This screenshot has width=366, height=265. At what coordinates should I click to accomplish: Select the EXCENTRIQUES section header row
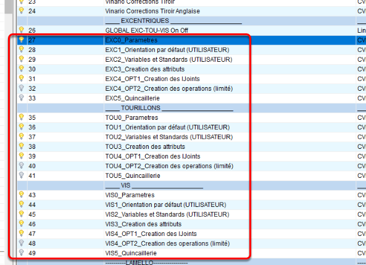click(186, 21)
